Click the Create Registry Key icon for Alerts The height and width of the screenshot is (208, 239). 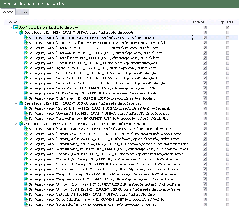(x=21, y=32)
